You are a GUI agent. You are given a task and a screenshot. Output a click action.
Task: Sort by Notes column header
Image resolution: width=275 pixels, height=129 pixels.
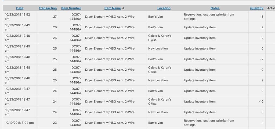click(x=215, y=8)
